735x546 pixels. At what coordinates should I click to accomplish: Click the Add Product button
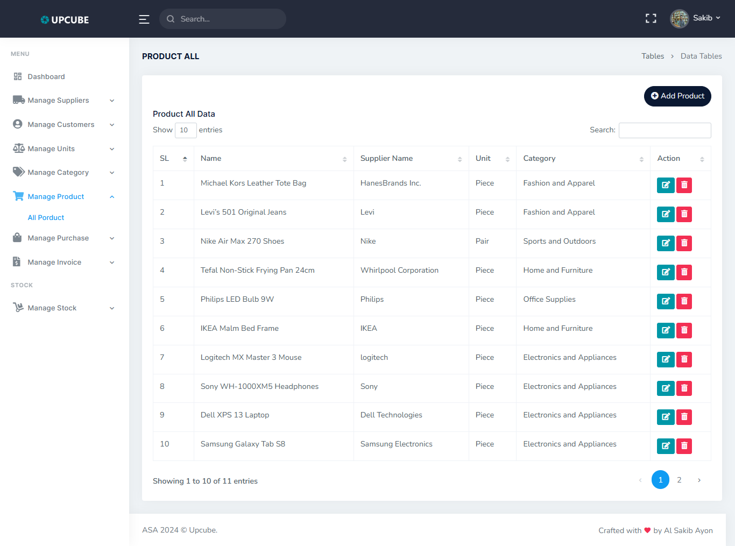tap(677, 96)
